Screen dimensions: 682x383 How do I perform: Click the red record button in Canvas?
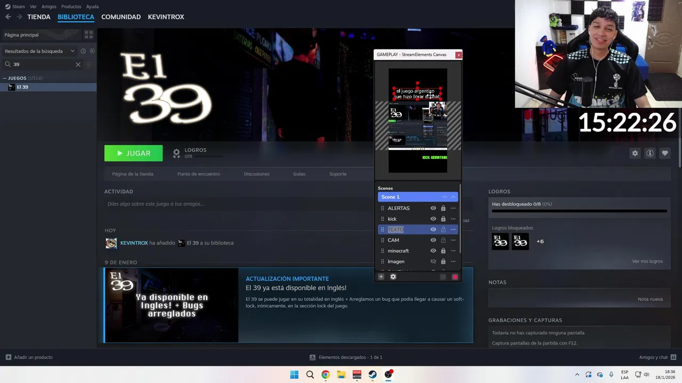(x=455, y=277)
